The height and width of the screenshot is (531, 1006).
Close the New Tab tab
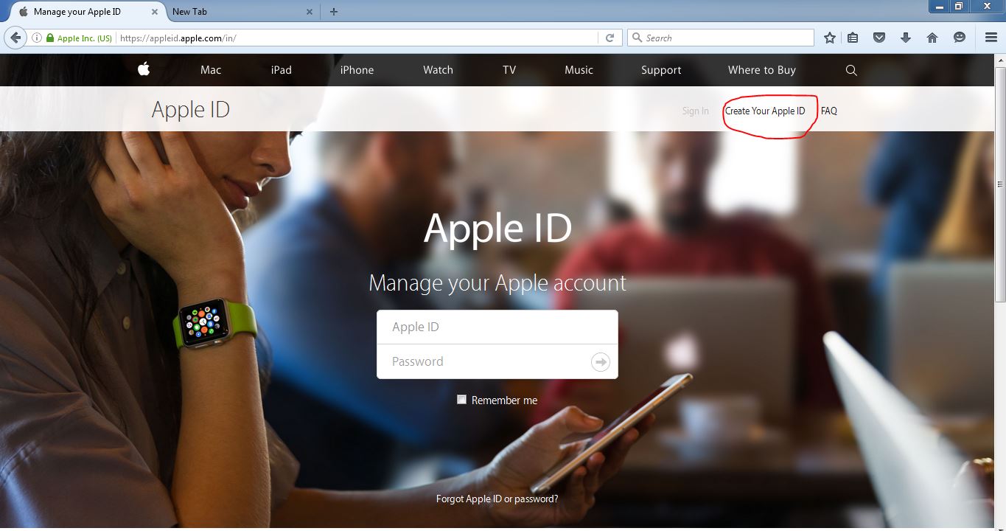pyautogui.click(x=310, y=12)
